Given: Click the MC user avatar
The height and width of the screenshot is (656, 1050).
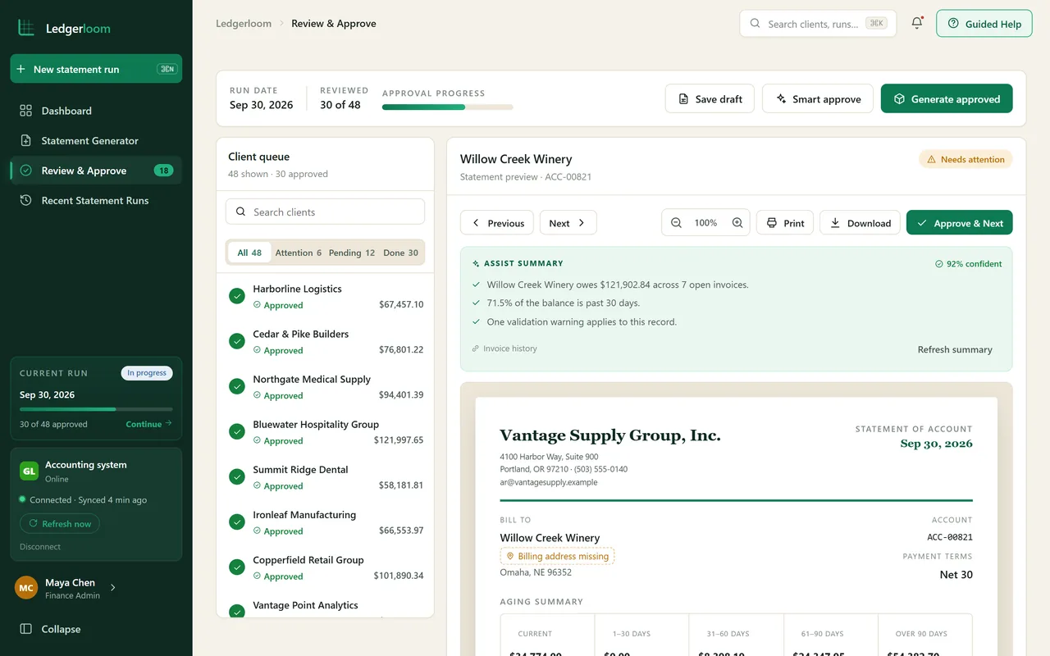Looking at the screenshot, I should pyautogui.click(x=26, y=588).
